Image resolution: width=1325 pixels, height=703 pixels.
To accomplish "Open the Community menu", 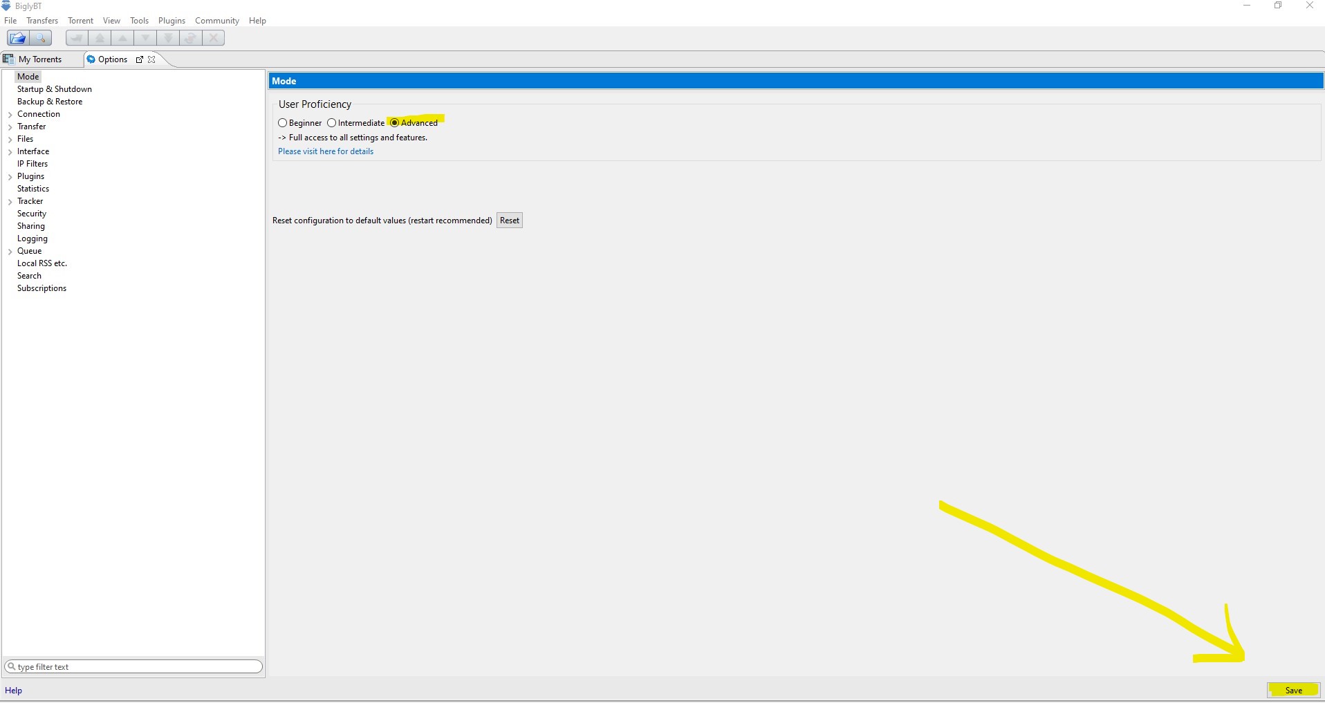I will pyautogui.click(x=216, y=21).
